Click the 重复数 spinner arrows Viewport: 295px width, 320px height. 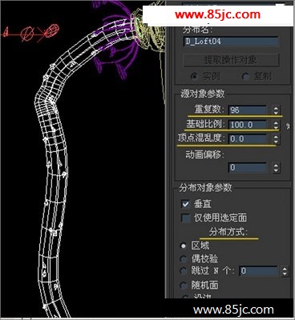click(x=276, y=110)
